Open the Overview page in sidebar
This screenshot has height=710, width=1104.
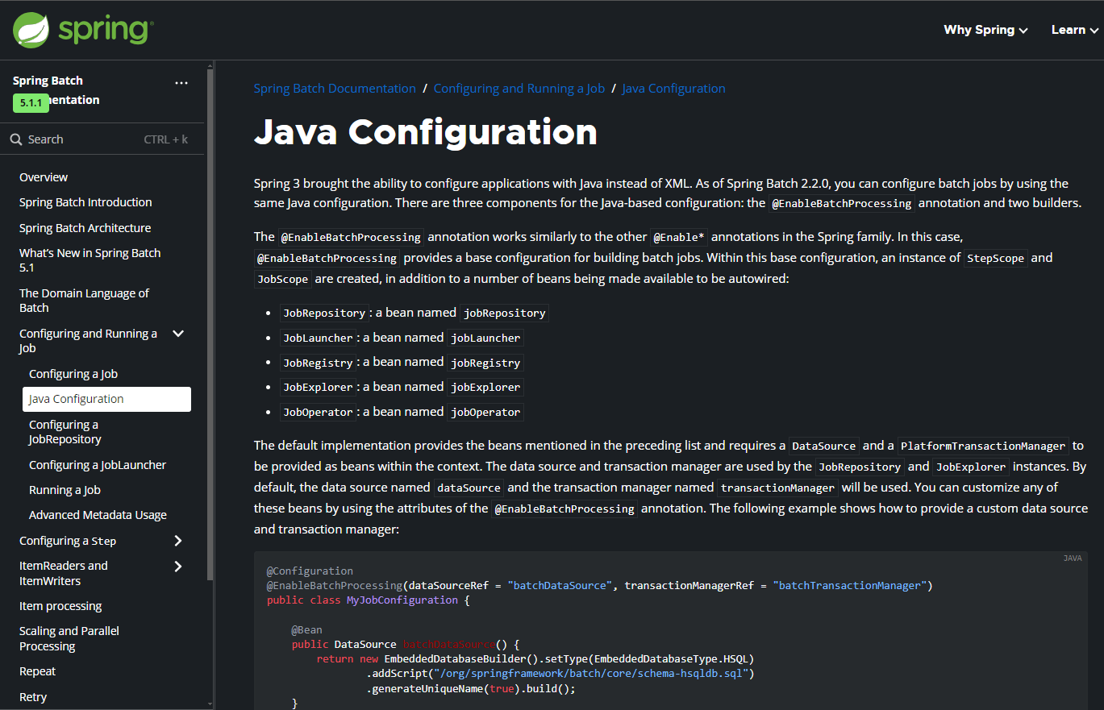[44, 177]
